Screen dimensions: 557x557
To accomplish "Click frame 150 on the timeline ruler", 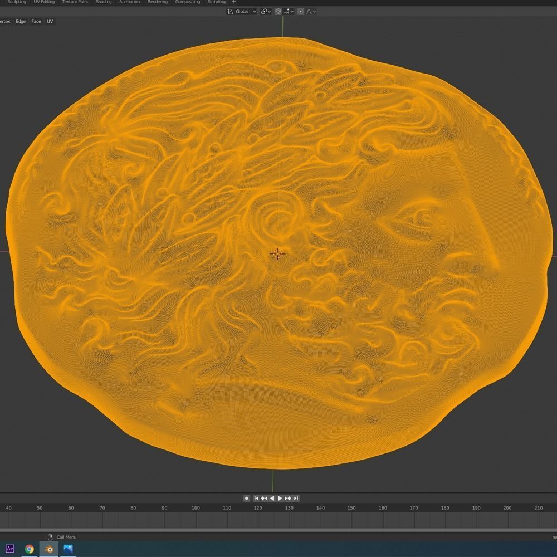I will (351, 507).
